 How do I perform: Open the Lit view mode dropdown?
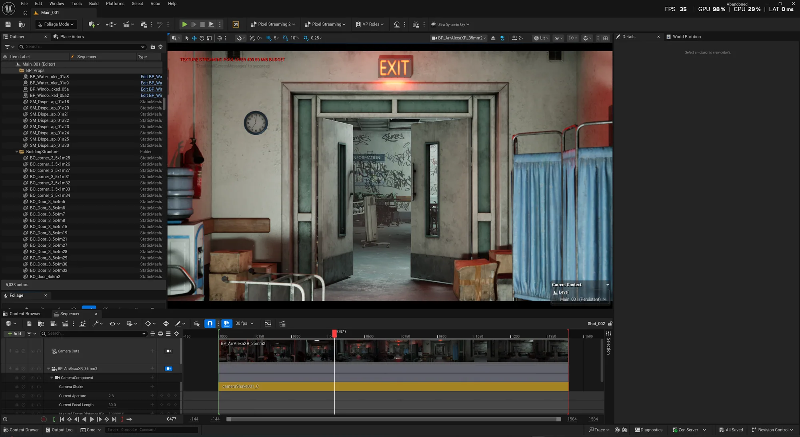tap(541, 38)
